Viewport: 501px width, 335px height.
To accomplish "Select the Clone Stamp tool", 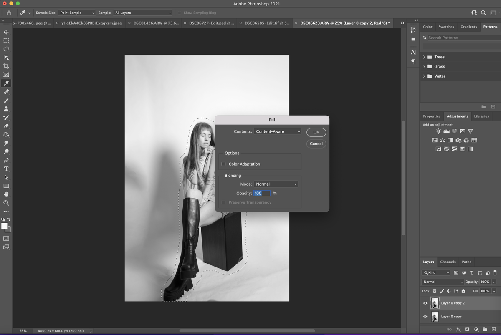I will click(6, 108).
